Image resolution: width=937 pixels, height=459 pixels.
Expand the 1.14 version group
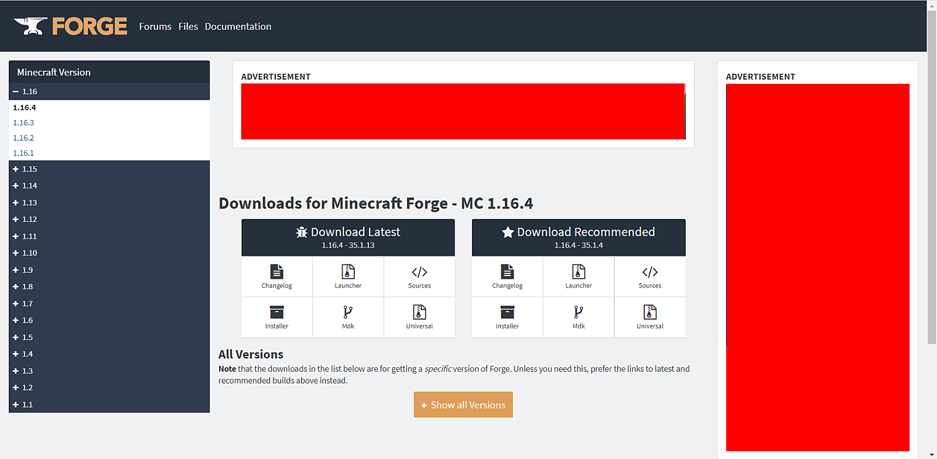pos(109,186)
